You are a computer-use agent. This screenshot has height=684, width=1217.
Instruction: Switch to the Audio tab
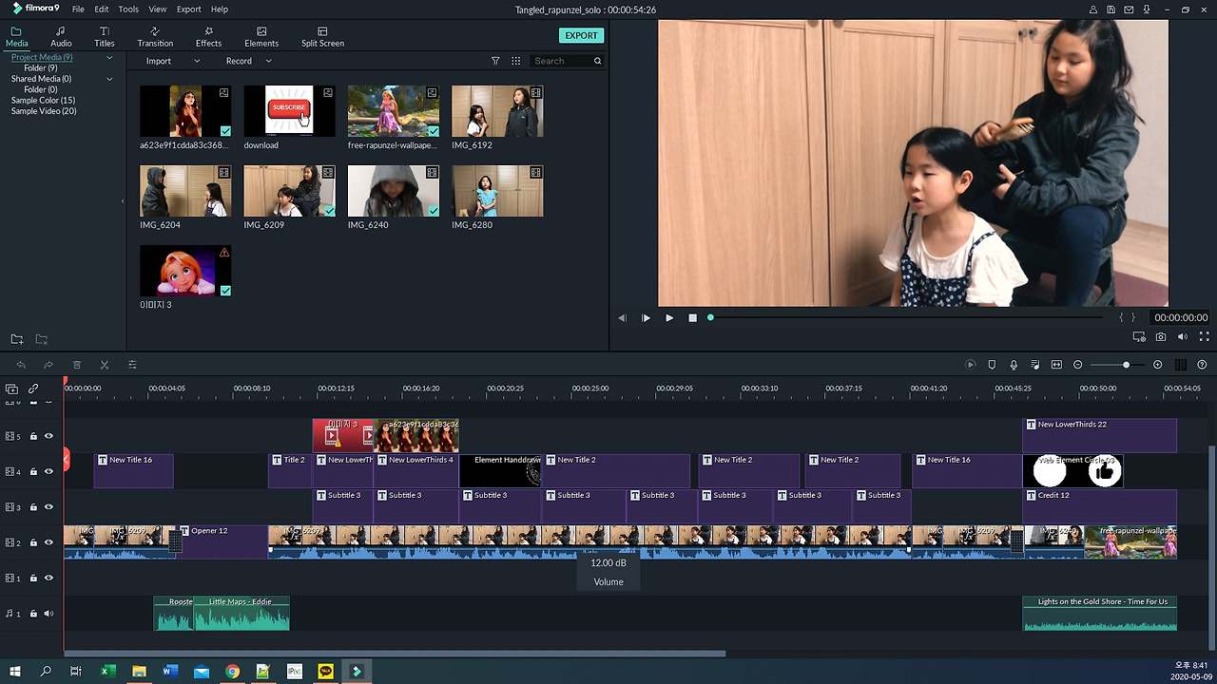pos(61,37)
